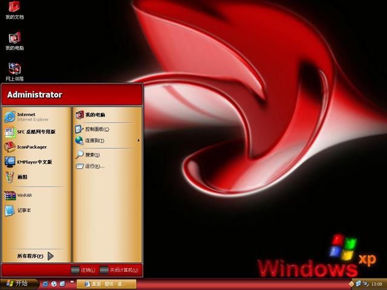The image size is (387, 290).
Task: Open 搜索(S) search
Action: (107, 155)
